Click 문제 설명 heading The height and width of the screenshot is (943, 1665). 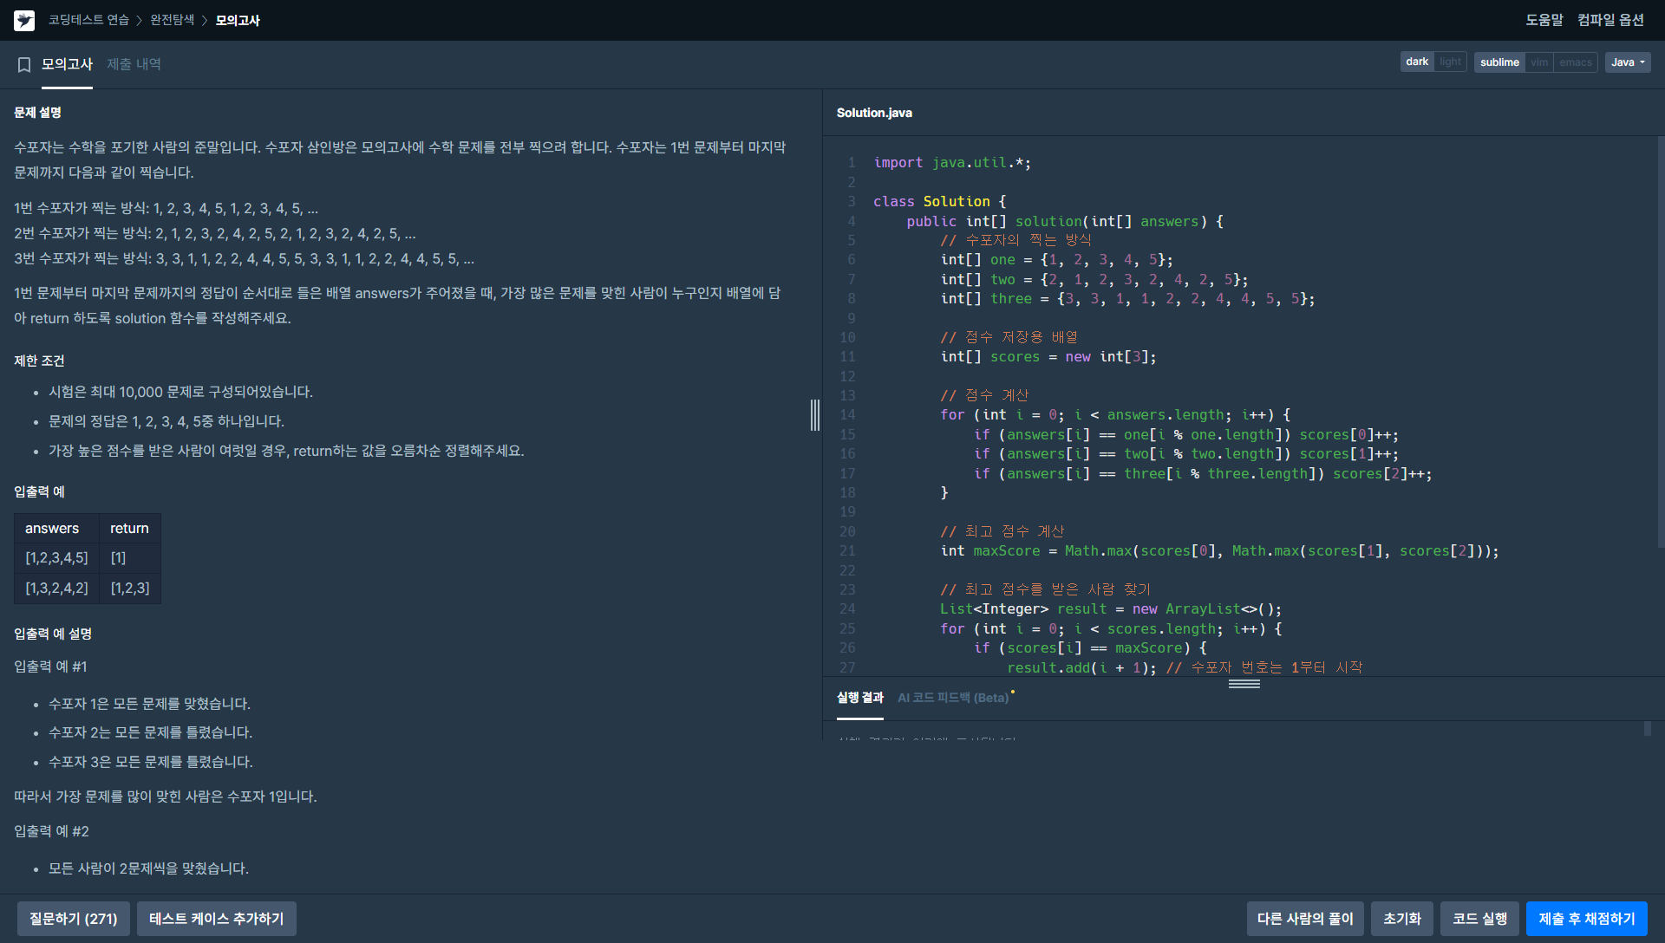(x=37, y=113)
